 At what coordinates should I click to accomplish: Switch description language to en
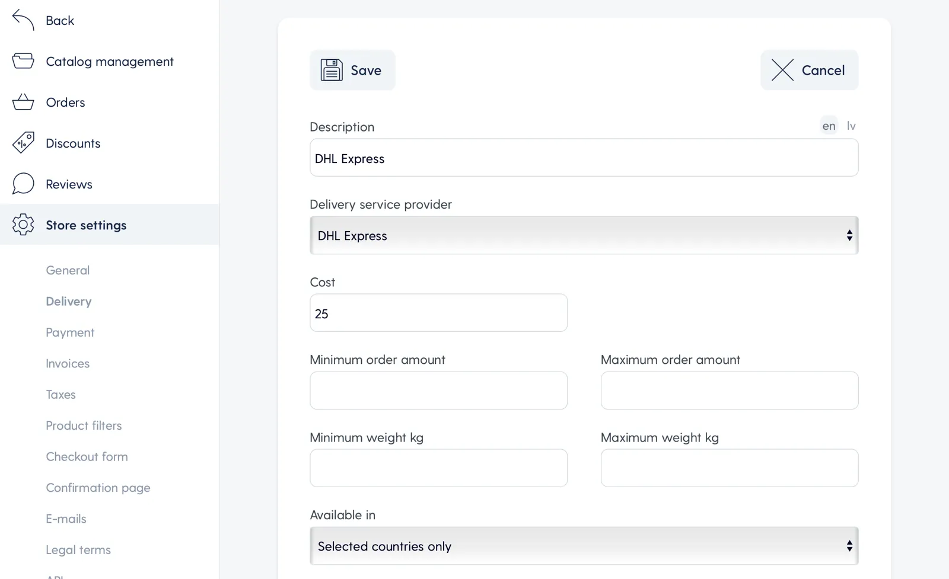(829, 126)
